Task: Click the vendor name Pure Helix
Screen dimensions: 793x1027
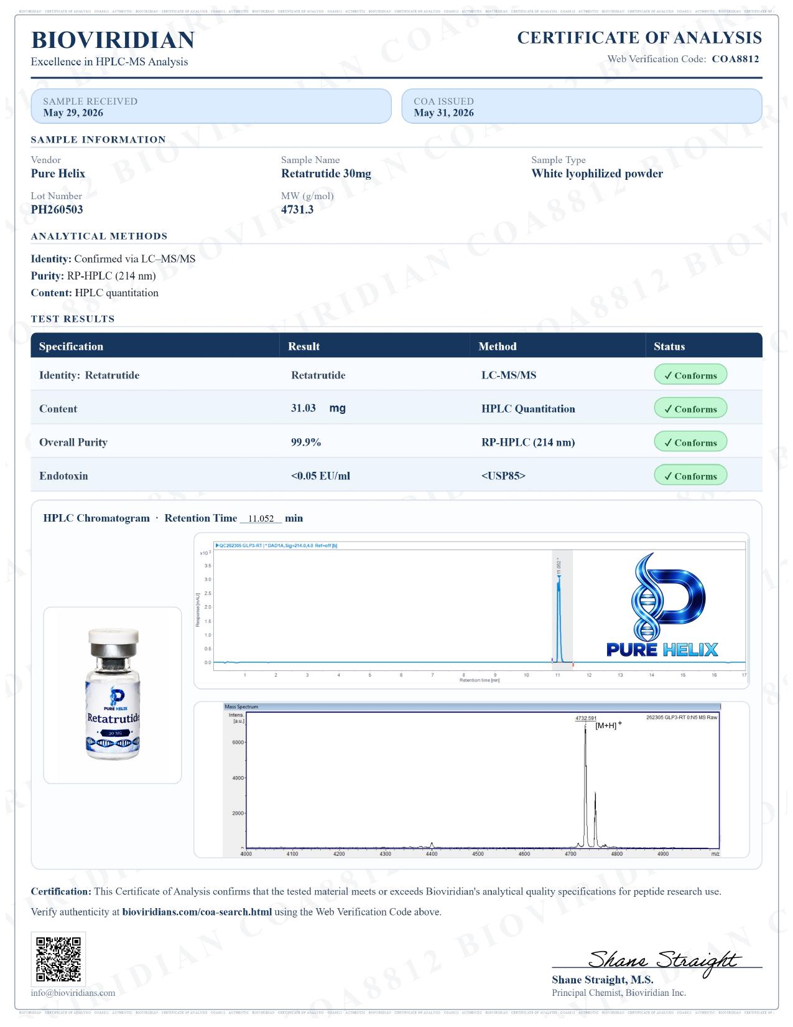Action: [58, 174]
